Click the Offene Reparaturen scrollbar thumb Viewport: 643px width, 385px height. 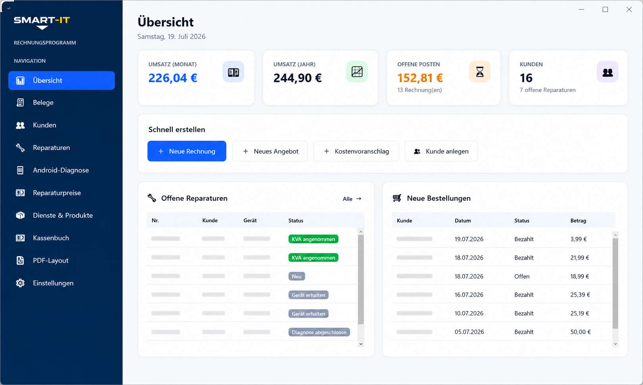(361, 280)
